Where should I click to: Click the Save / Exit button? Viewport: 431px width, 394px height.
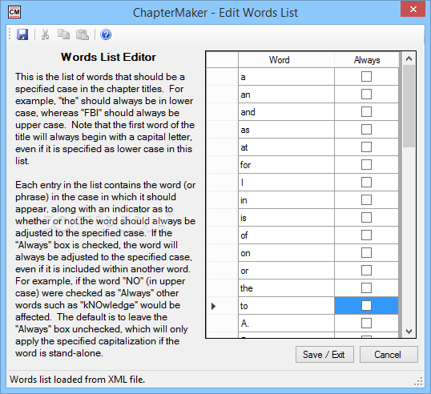coord(324,355)
